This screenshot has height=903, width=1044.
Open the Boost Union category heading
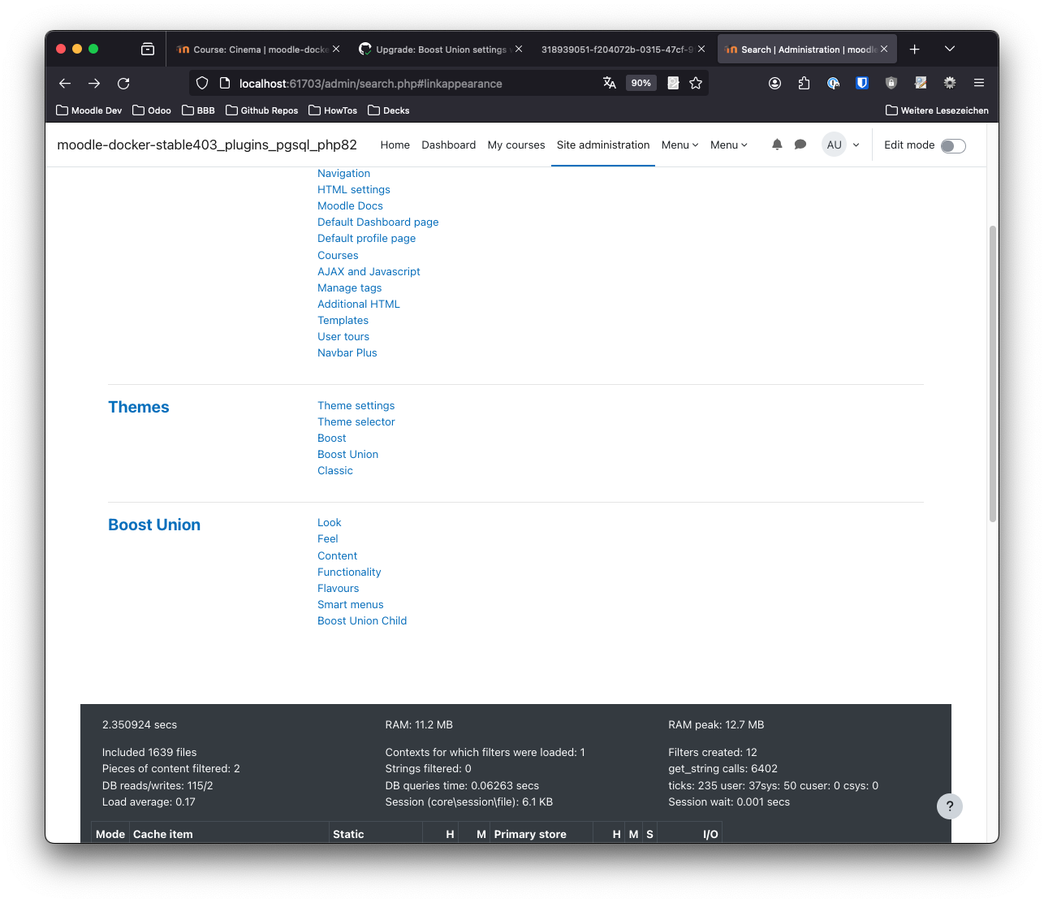[x=154, y=525]
